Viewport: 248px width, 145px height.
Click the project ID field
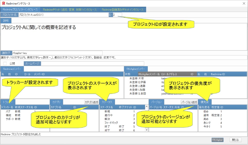pyautogui.click(x=117, y=15)
